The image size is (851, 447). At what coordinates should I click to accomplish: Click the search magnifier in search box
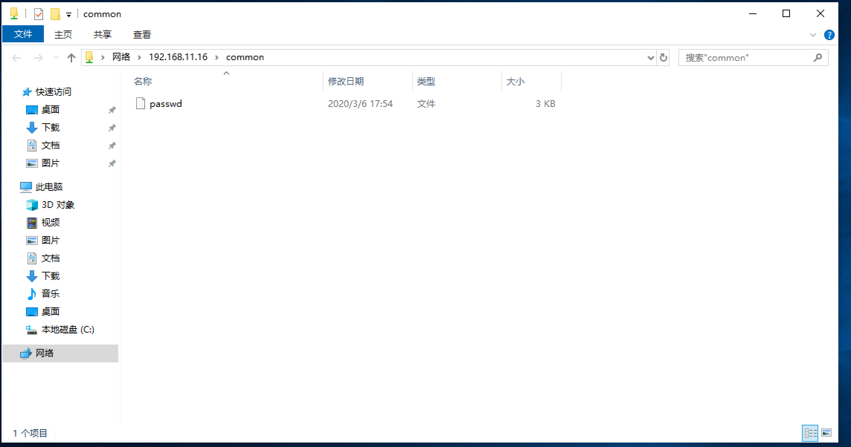point(818,58)
